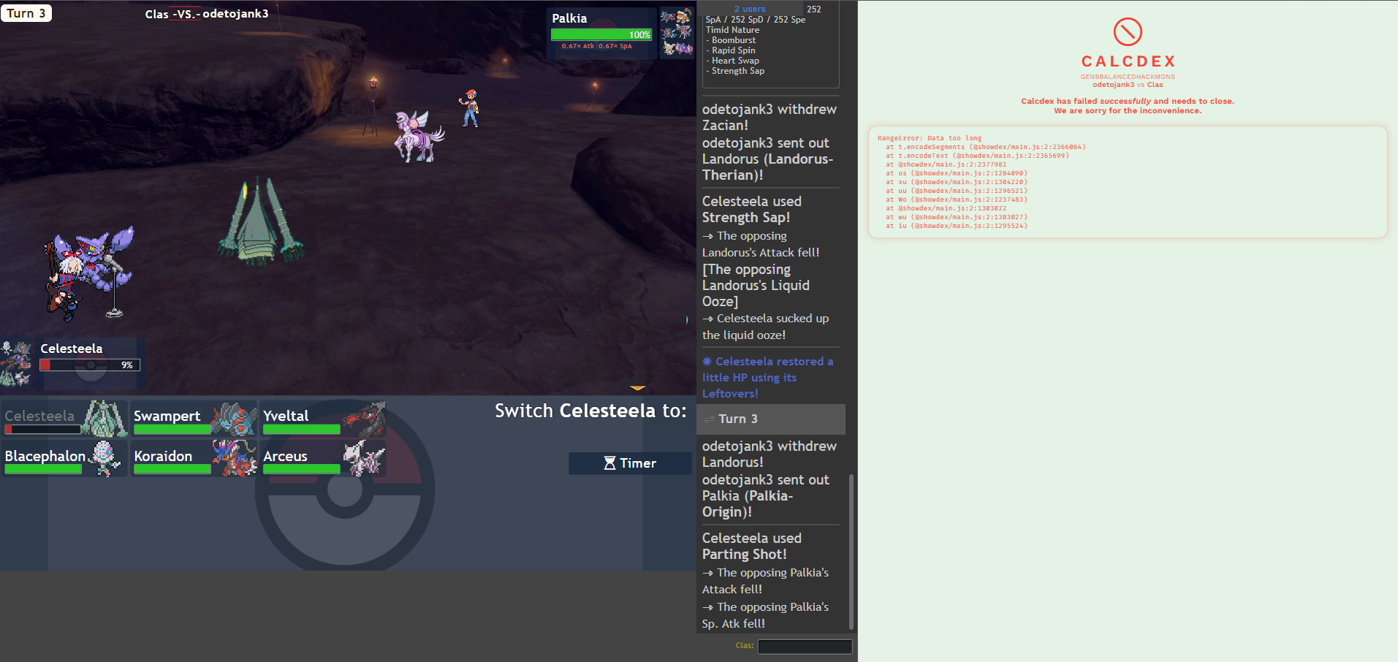Click your team icons beside Celesteela's bar
Viewport: 1398px width, 662px height.
click(16, 363)
